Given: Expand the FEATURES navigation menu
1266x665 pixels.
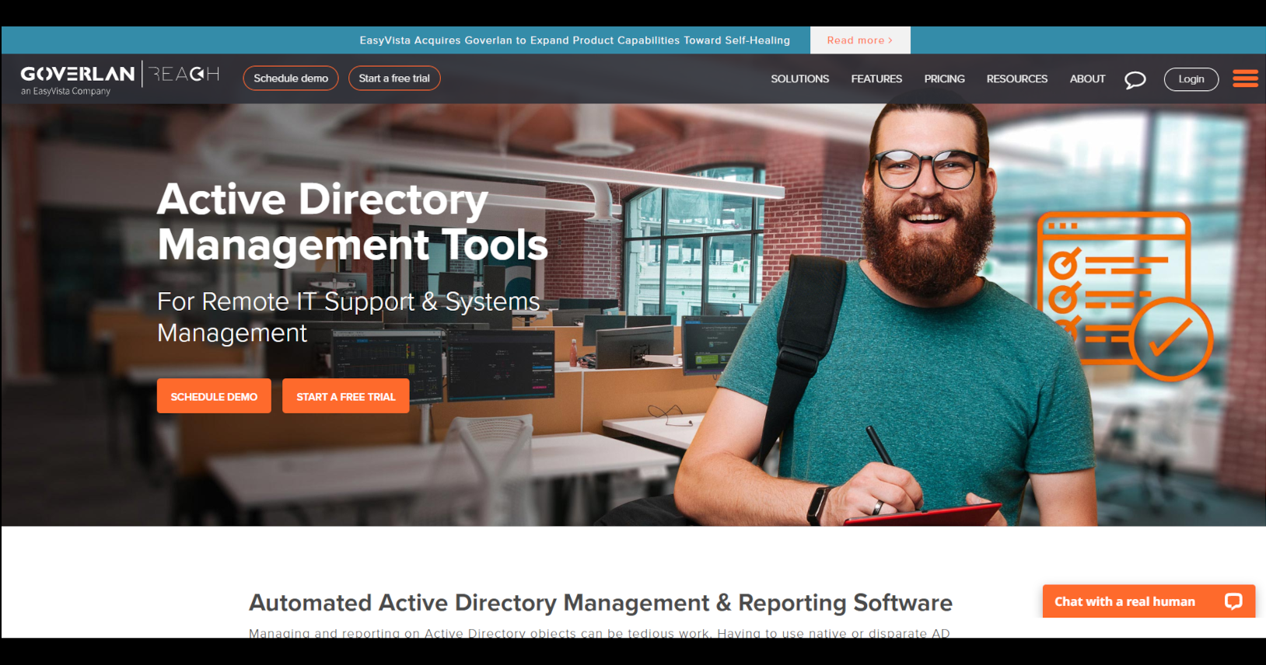Looking at the screenshot, I should coord(876,79).
